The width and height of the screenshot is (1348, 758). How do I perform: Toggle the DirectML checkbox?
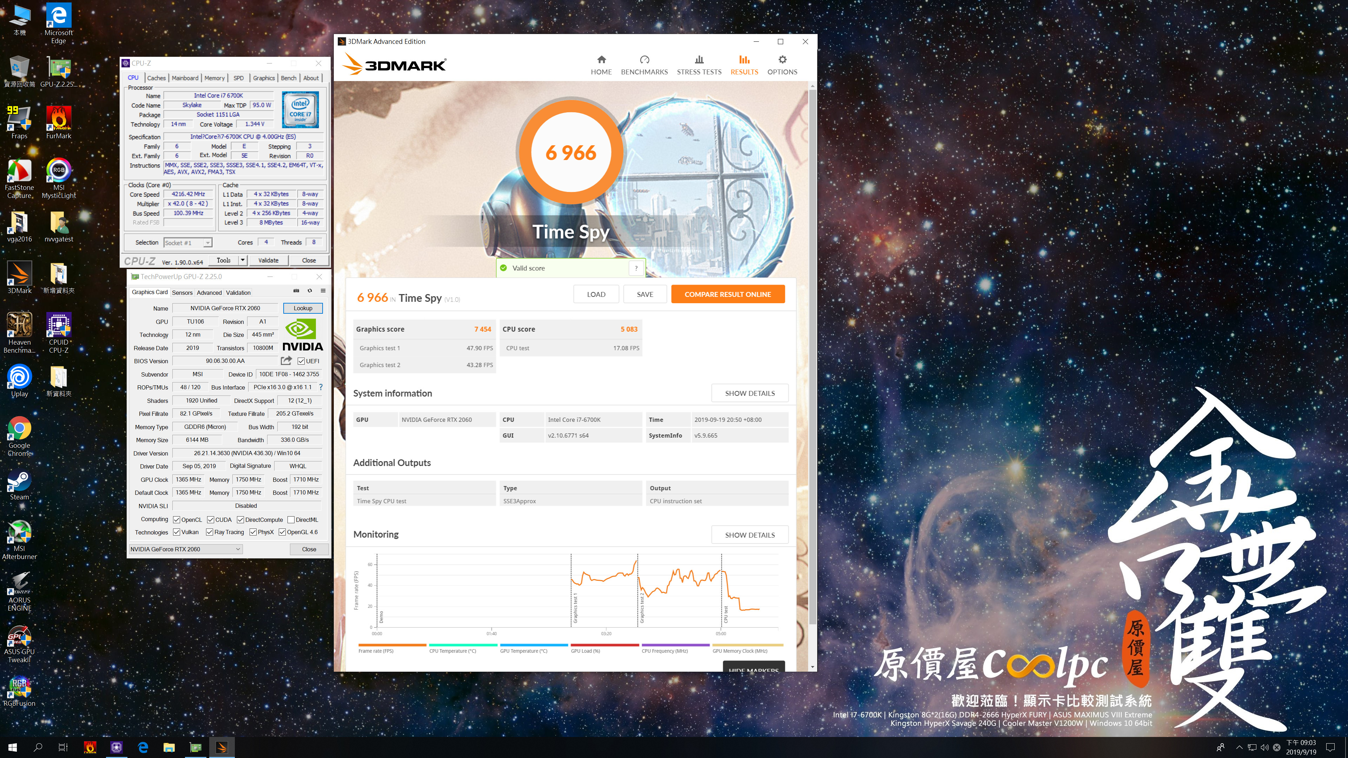click(x=291, y=519)
